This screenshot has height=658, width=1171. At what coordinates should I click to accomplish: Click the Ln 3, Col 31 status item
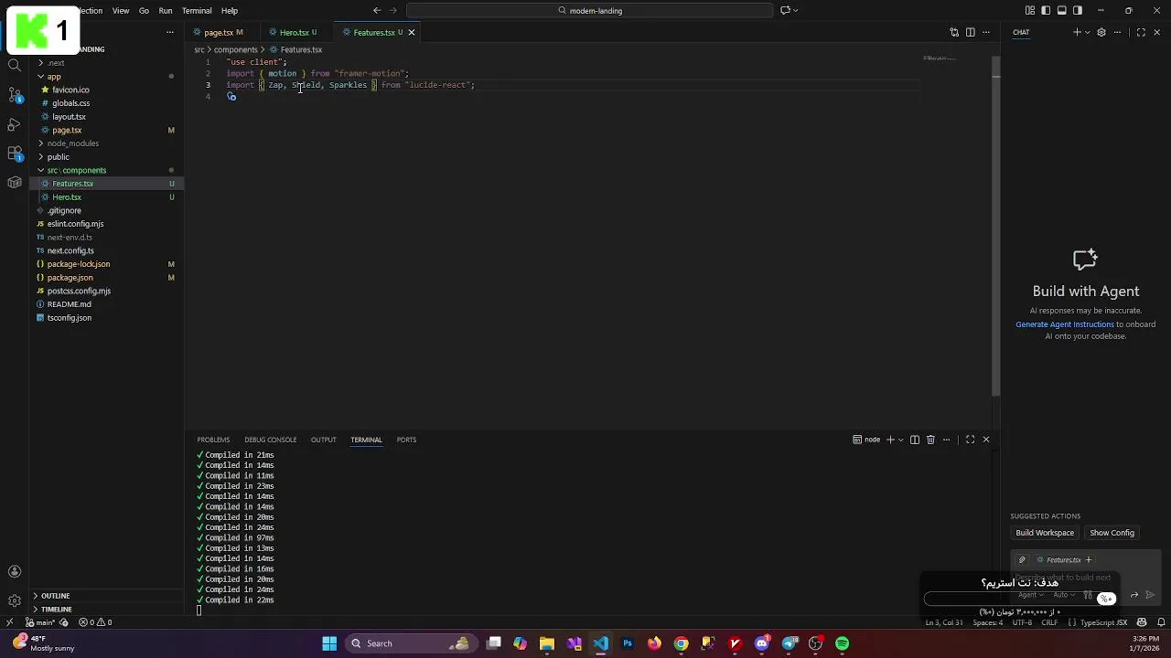[x=943, y=622]
